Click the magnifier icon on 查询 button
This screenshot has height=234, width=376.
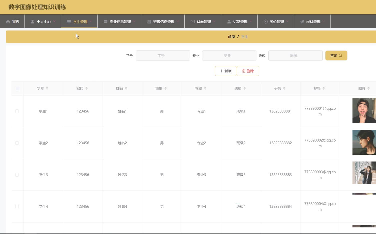(340, 55)
